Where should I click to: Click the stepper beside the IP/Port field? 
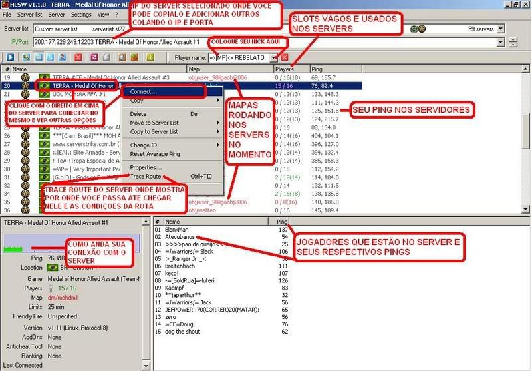click(513, 43)
